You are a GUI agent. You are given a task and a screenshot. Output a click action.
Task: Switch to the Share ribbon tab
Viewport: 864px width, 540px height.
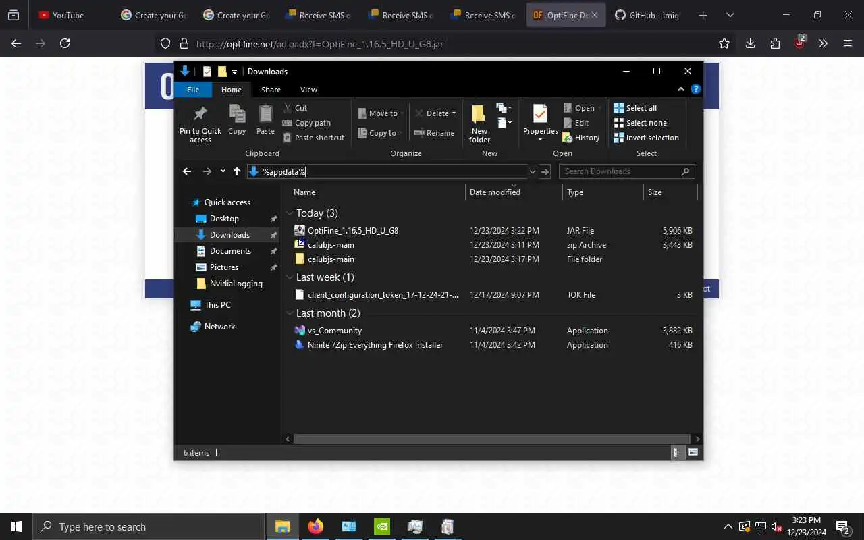tap(271, 90)
